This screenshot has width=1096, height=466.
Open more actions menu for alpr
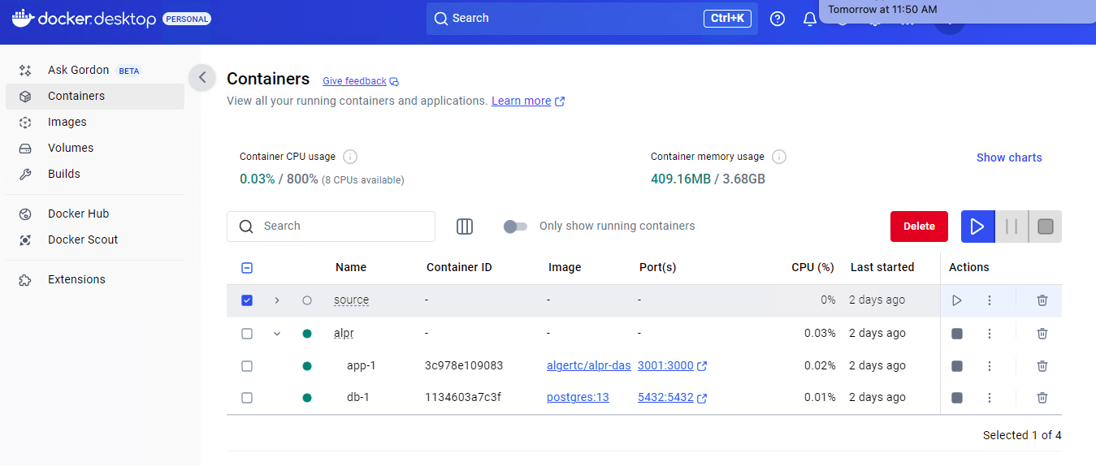click(990, 334)
